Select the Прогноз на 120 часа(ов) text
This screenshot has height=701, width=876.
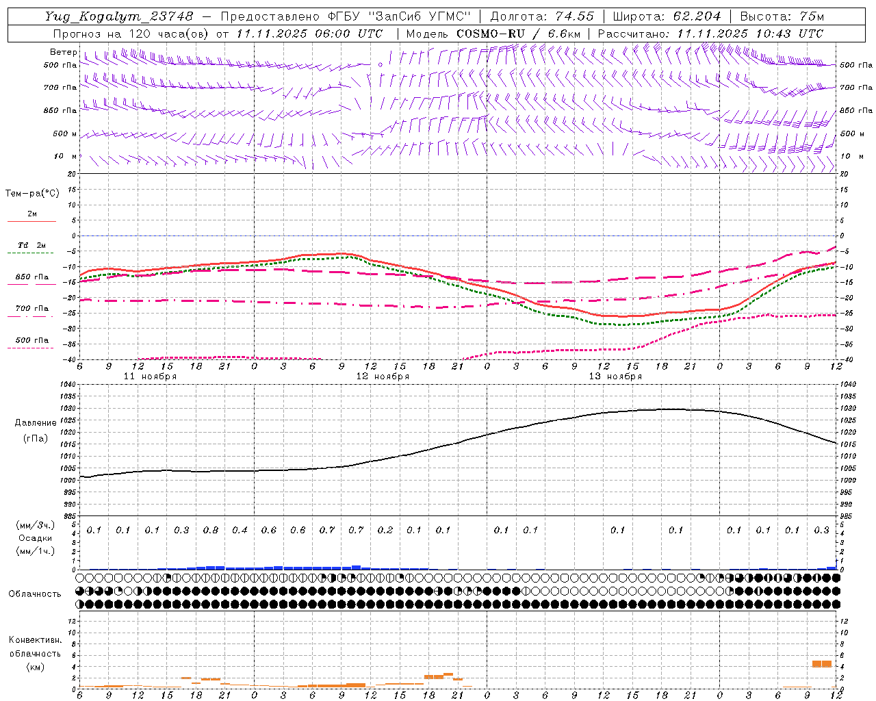tap(132, 34)
